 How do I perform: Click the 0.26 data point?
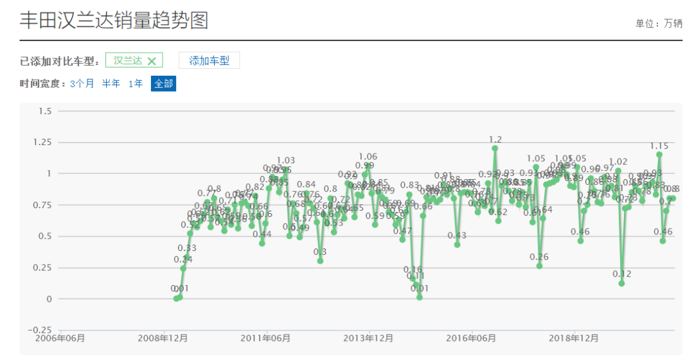pos(539,266)
